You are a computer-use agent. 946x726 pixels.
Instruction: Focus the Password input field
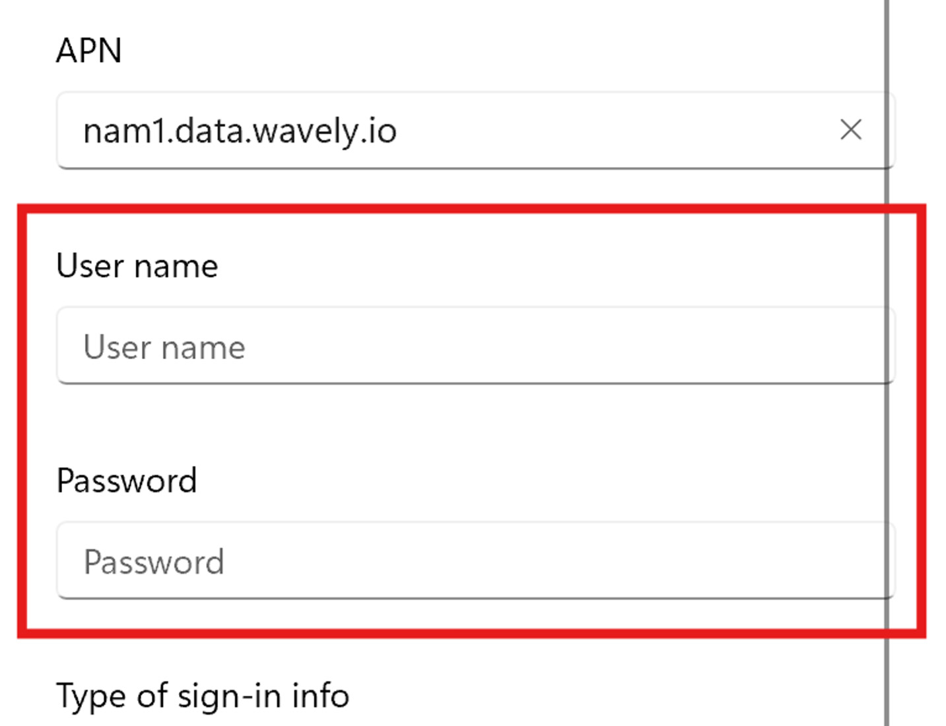click(475, 560)
